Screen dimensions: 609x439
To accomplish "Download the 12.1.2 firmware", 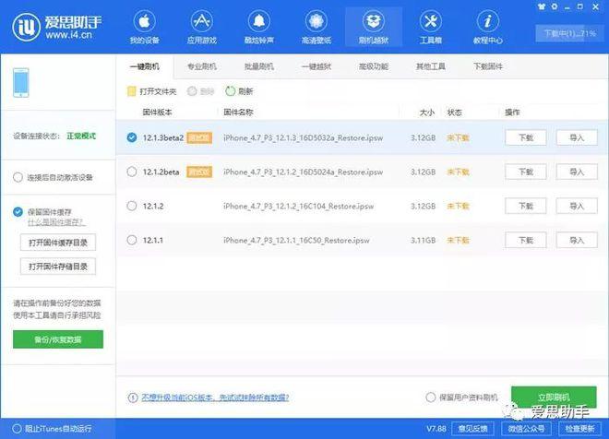I will [526, 206].
